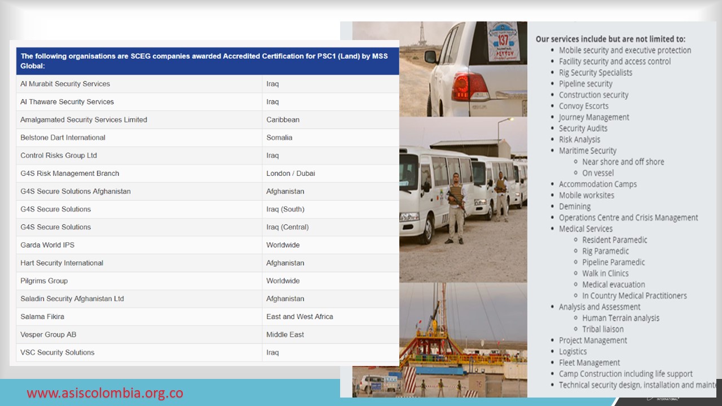Select 'Near shore and off shore' sub-item
722x406 pixels.
click(x=623, y=162)
